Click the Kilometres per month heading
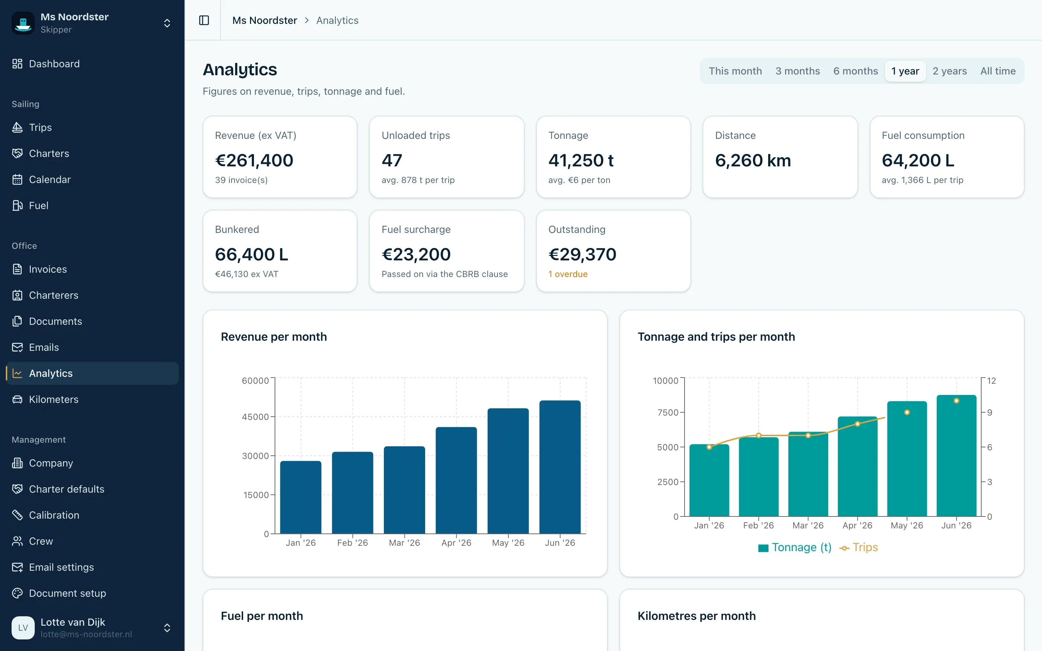 pyautogui.click(x=696, y=616)
